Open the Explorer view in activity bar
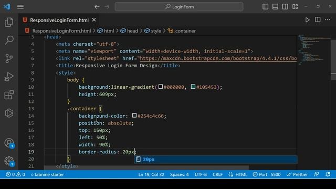 click(x=9, y=22)
